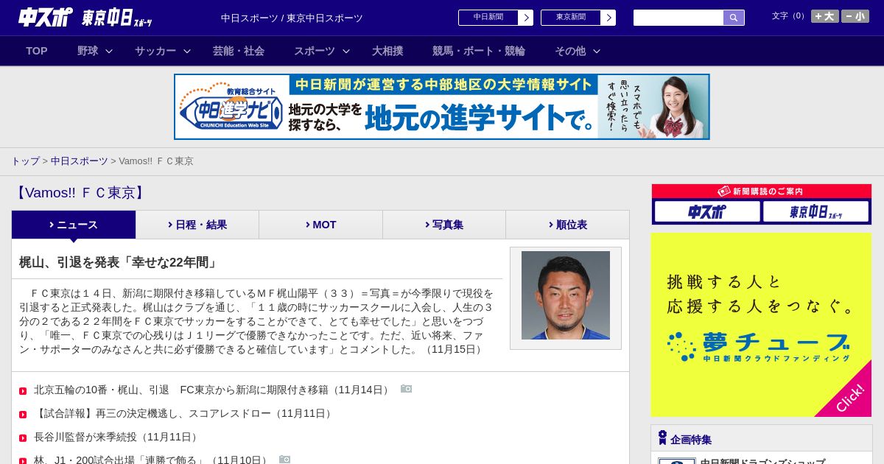Open 競馬・ボート・競輪 navigation item
This screenshot has width=884, height=464.
pos(479,51)
